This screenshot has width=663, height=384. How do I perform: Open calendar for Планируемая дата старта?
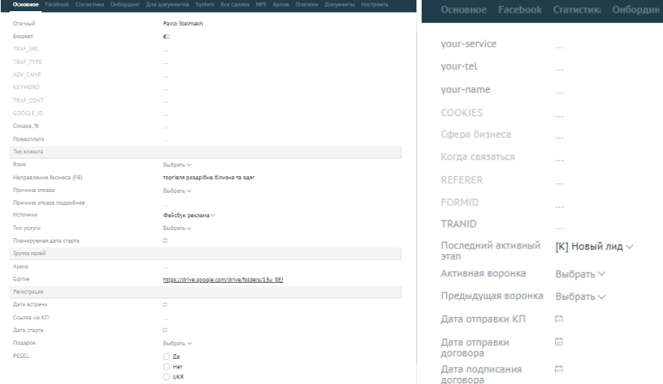(165, 241)
